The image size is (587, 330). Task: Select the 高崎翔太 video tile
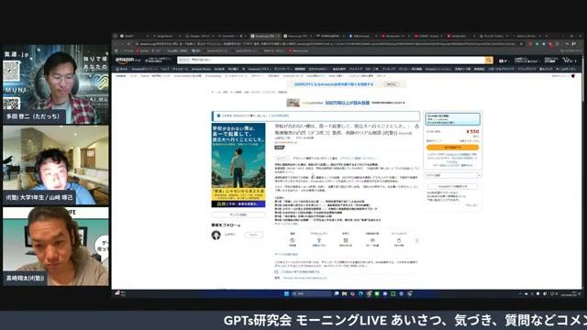pos(56,247)
